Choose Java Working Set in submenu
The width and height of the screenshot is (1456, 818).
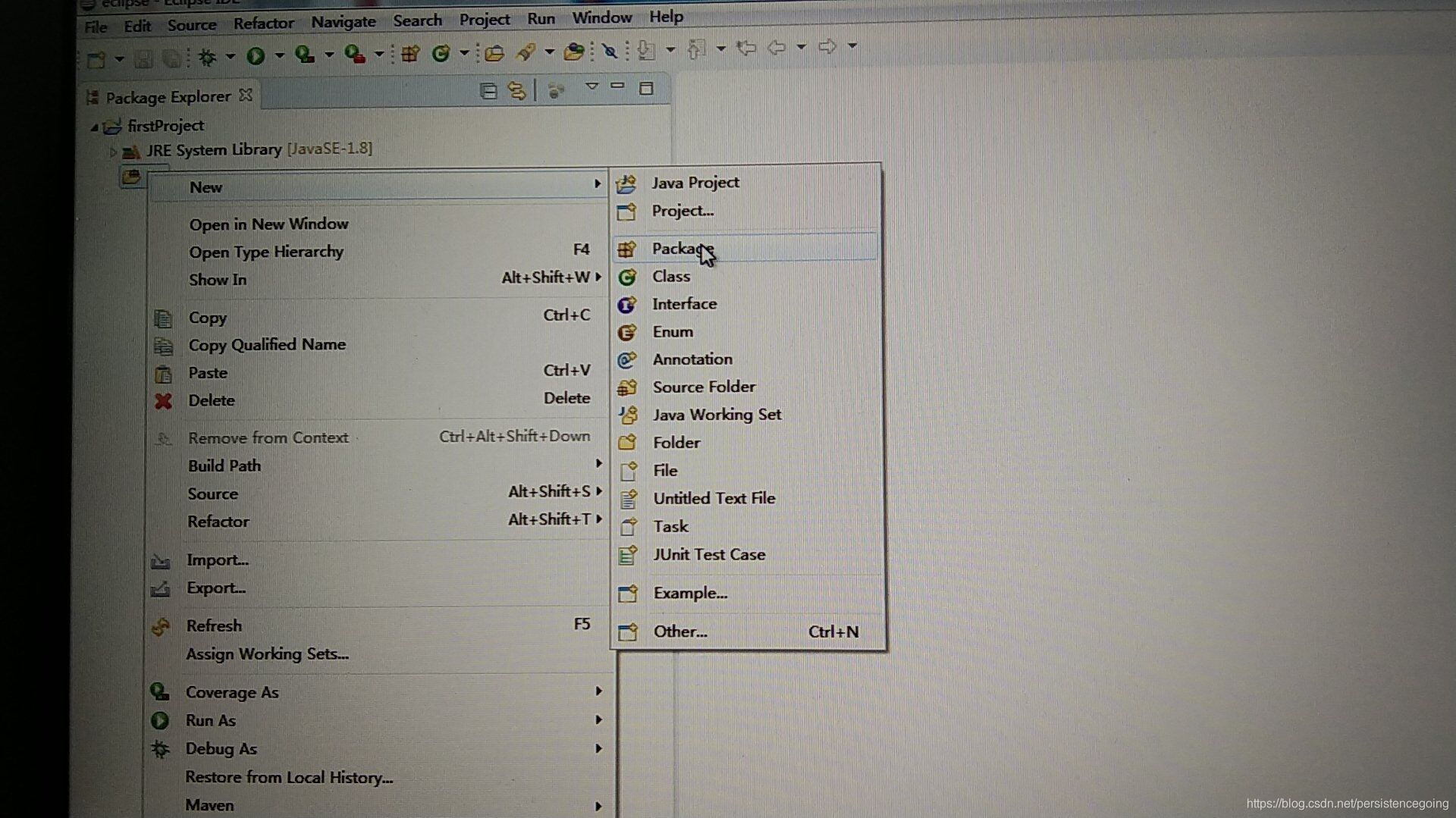coord(747,415)
